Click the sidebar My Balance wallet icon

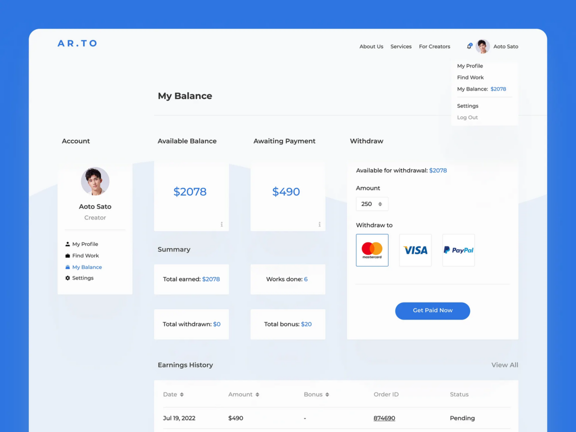click(67, 267)
